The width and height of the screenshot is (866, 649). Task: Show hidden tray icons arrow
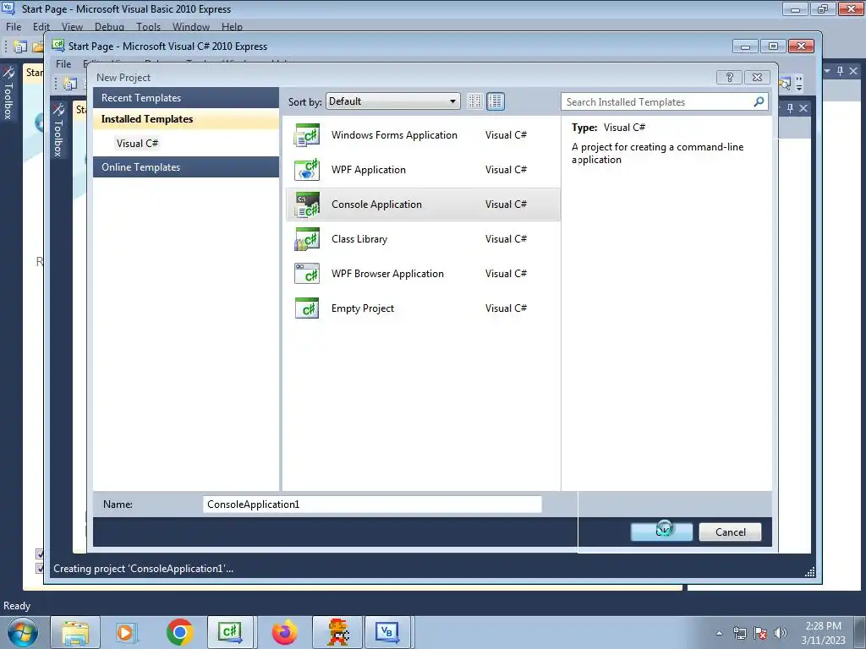point(719,633)
